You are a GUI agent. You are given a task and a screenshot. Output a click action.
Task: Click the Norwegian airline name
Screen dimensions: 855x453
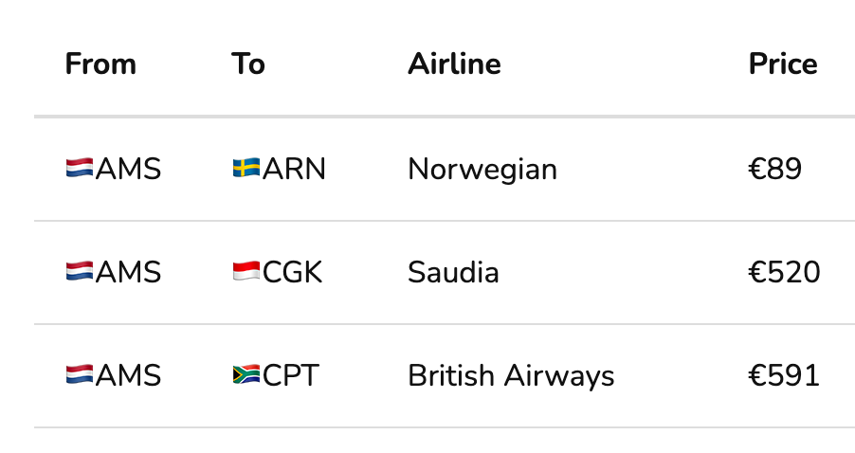[x=482, y=170]
